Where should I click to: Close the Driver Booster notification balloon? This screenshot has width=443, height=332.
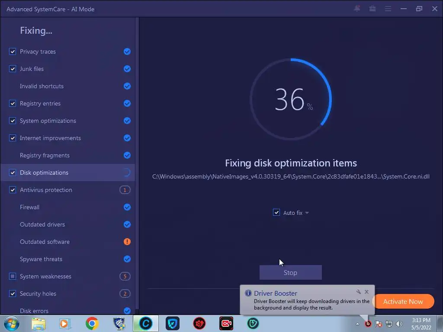pos(366,292)
